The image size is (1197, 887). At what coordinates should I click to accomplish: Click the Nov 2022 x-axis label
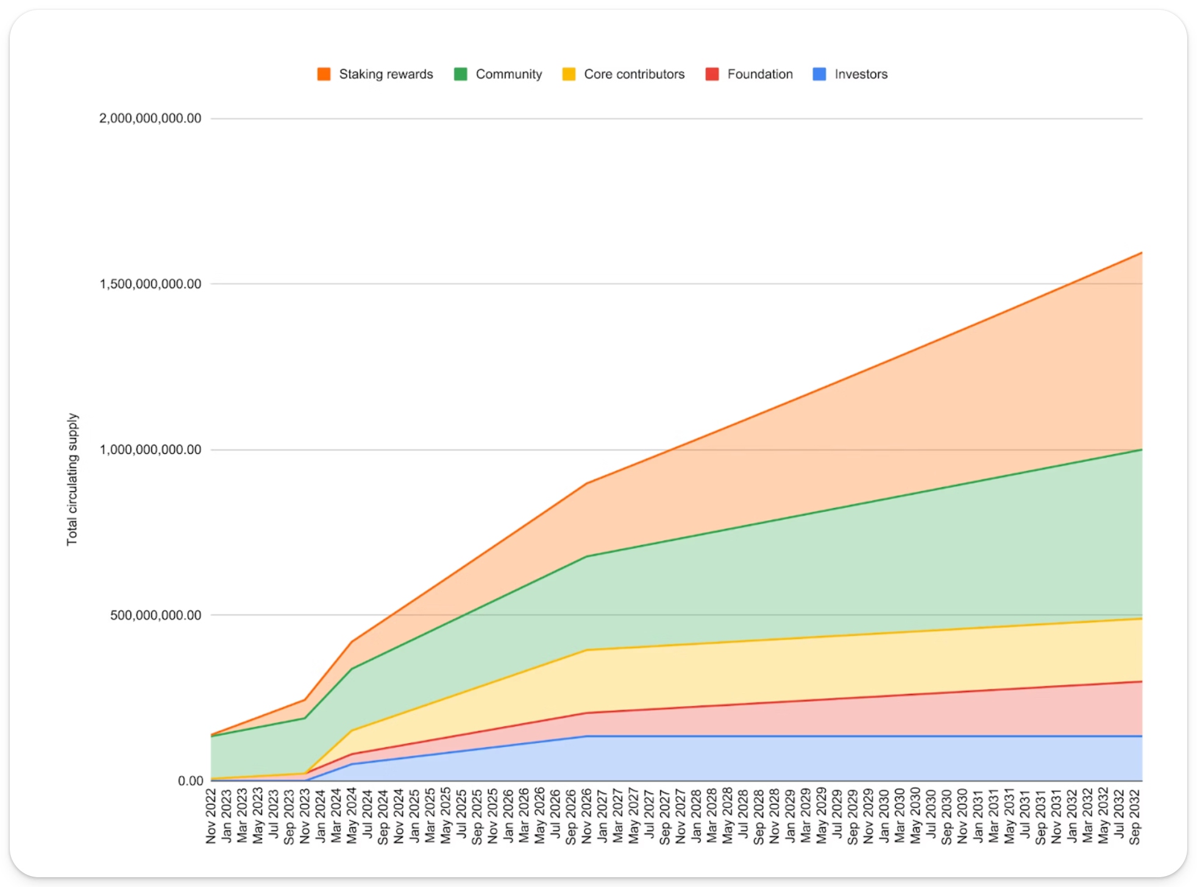(x=211, y=816)
